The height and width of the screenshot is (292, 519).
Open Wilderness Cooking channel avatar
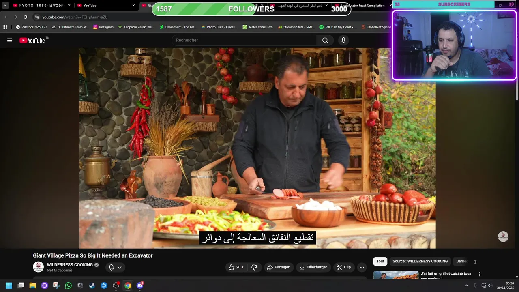(39, 267)
